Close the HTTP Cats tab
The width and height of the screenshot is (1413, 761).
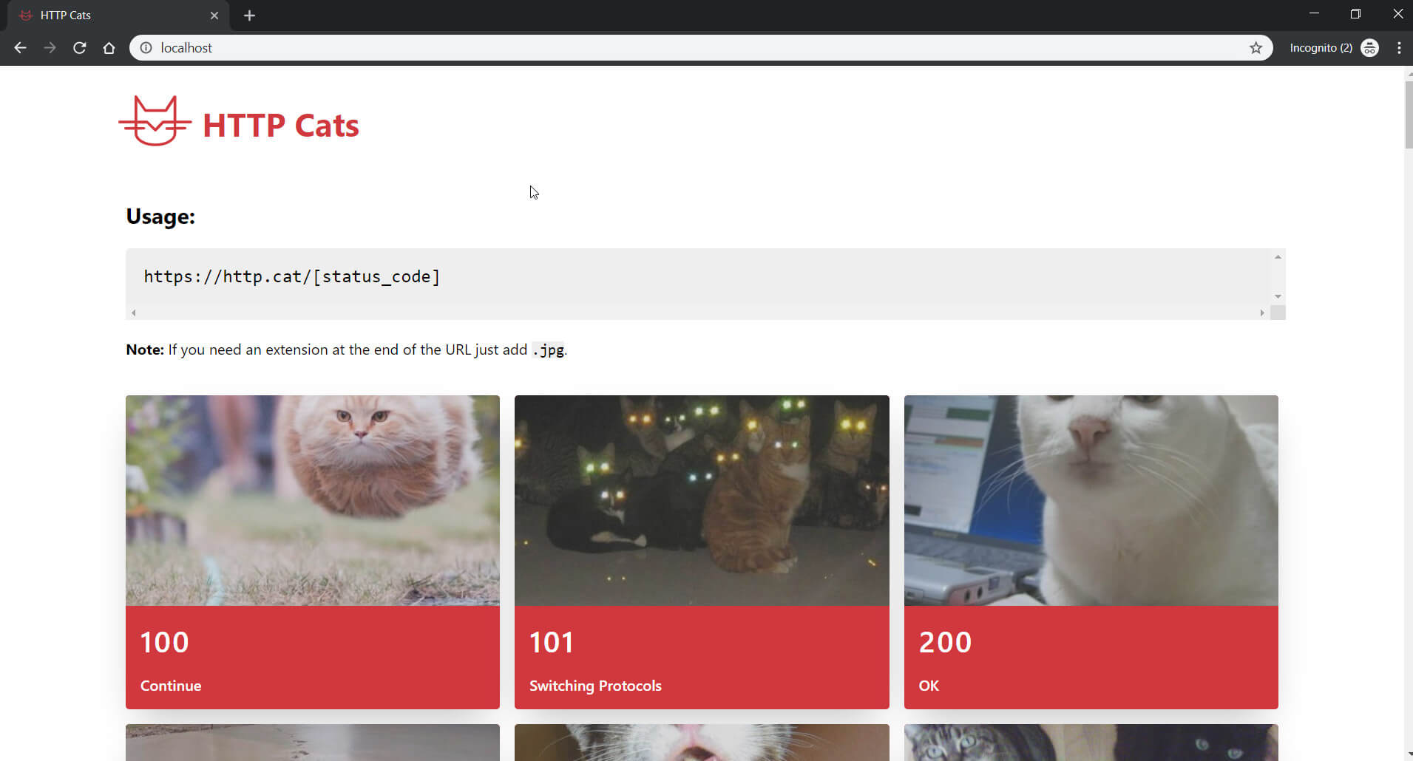point(214,16)
